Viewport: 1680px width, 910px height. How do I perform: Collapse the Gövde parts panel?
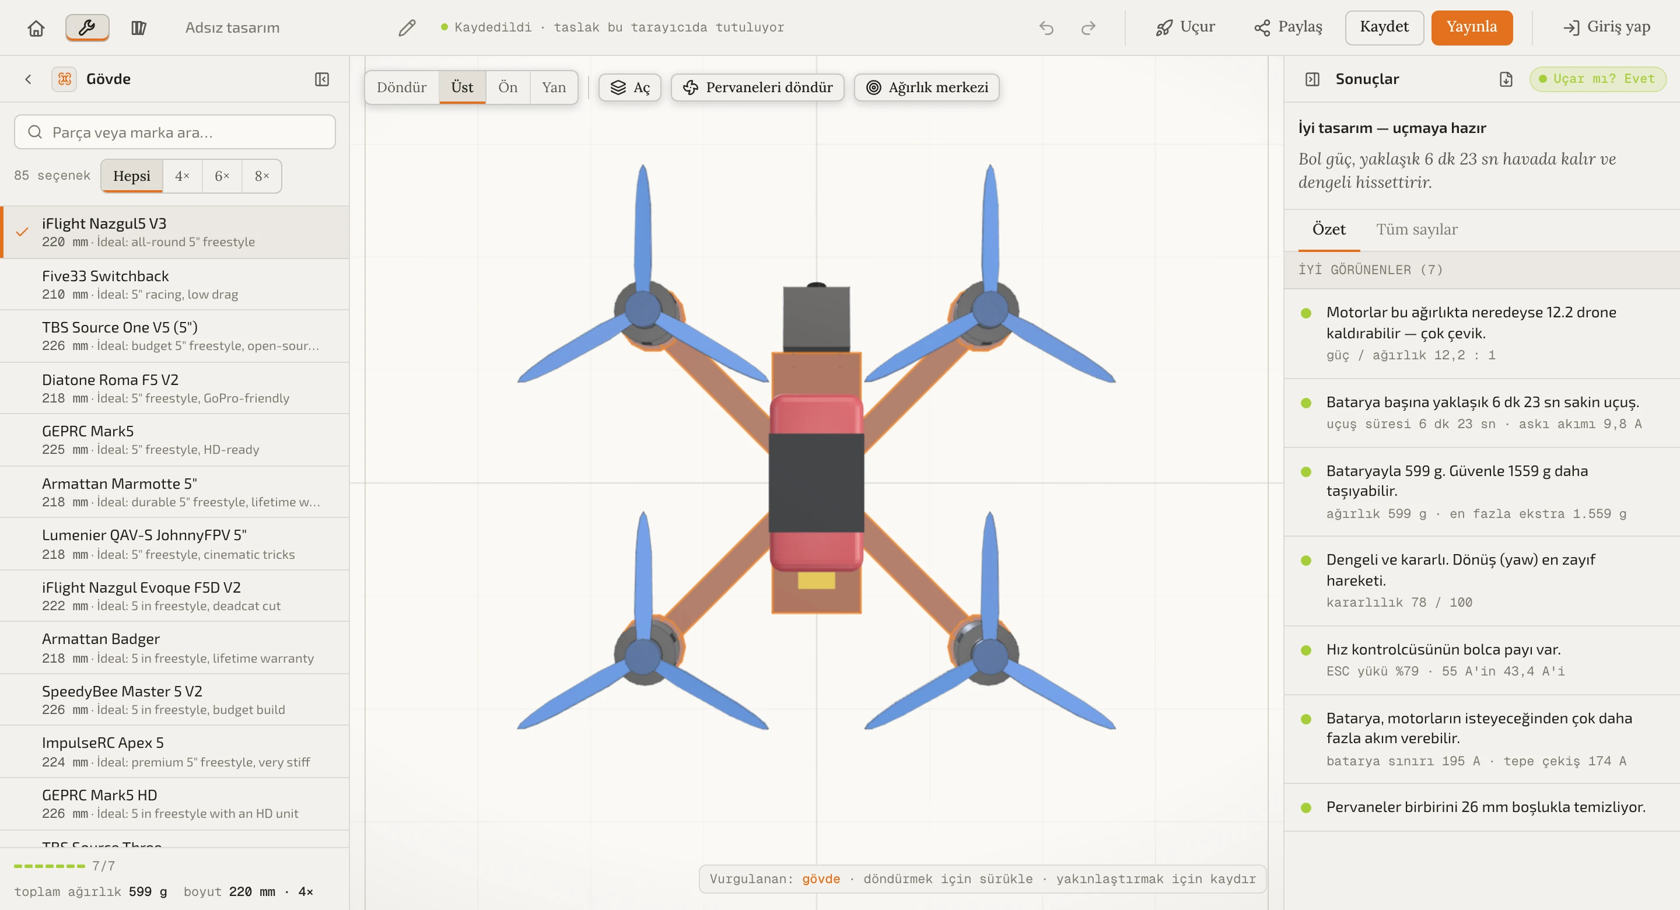click(321, 79)
